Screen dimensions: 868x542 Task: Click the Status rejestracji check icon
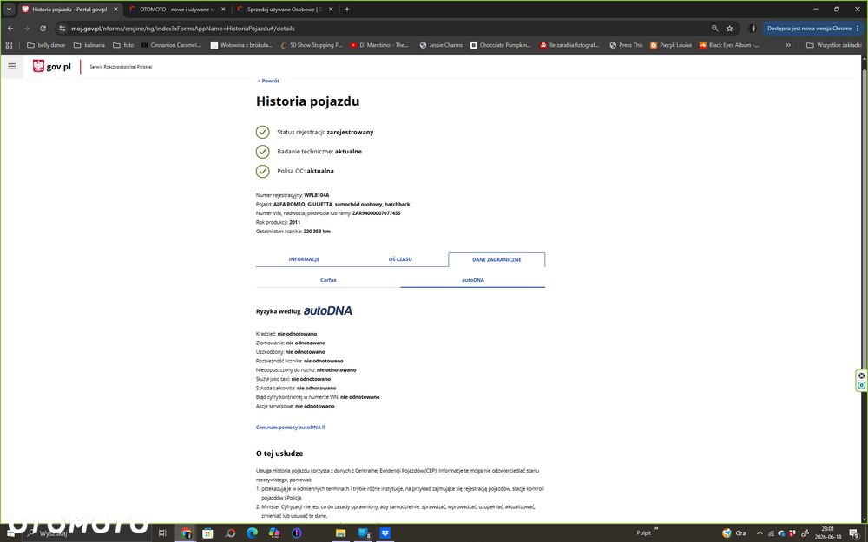262,132
